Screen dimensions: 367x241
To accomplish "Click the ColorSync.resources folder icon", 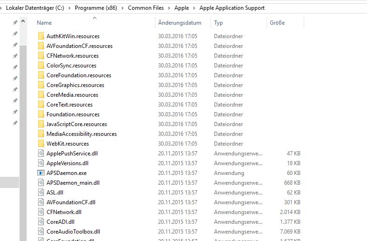I will coord(41,65).
